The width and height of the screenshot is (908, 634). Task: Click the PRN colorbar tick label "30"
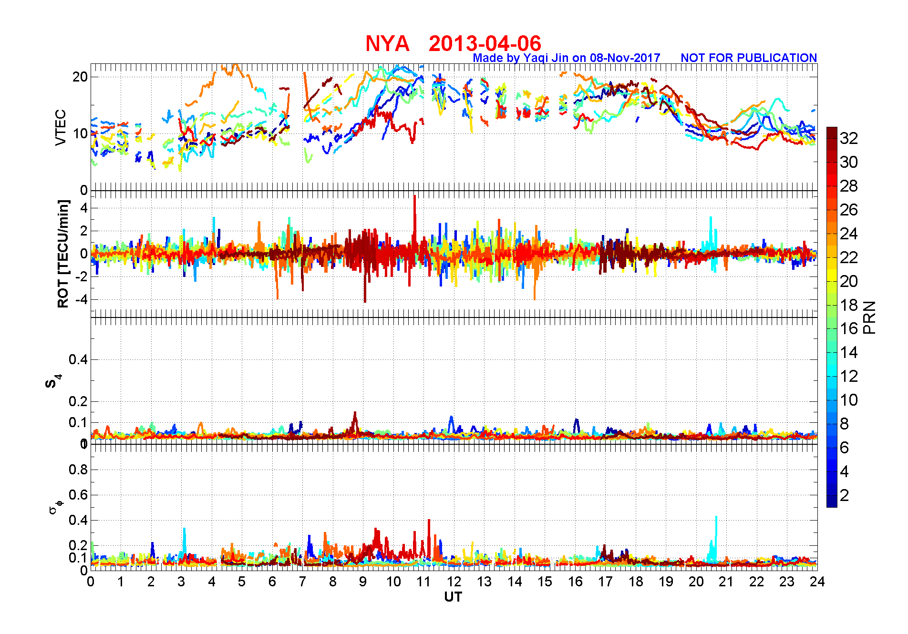(x=849, y=162)
